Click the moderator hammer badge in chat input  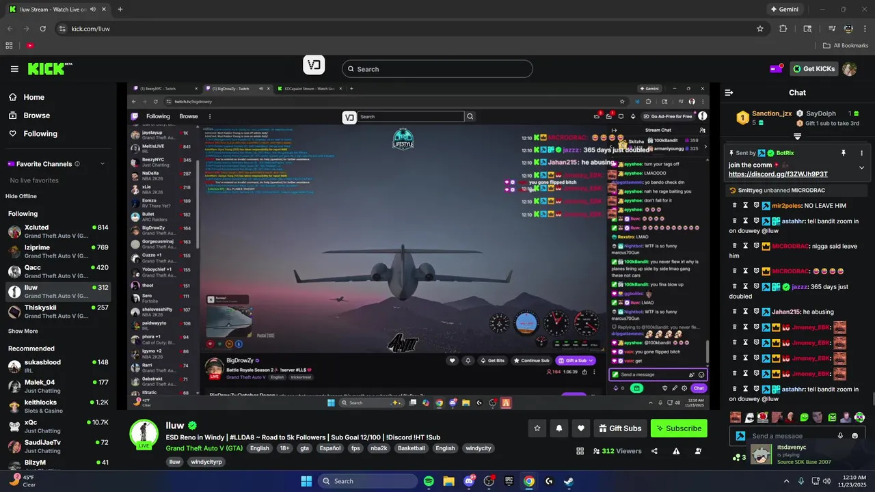click(740, 436)
